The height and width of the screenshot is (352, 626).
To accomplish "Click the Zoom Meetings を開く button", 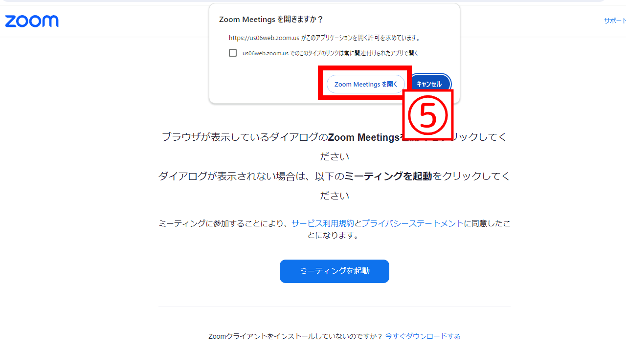I will 366,84.
